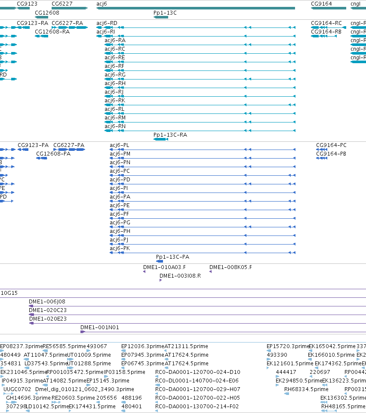The image size is (366, 413).
Task: Select transcript acj6-RK
Action: (115, 101)
